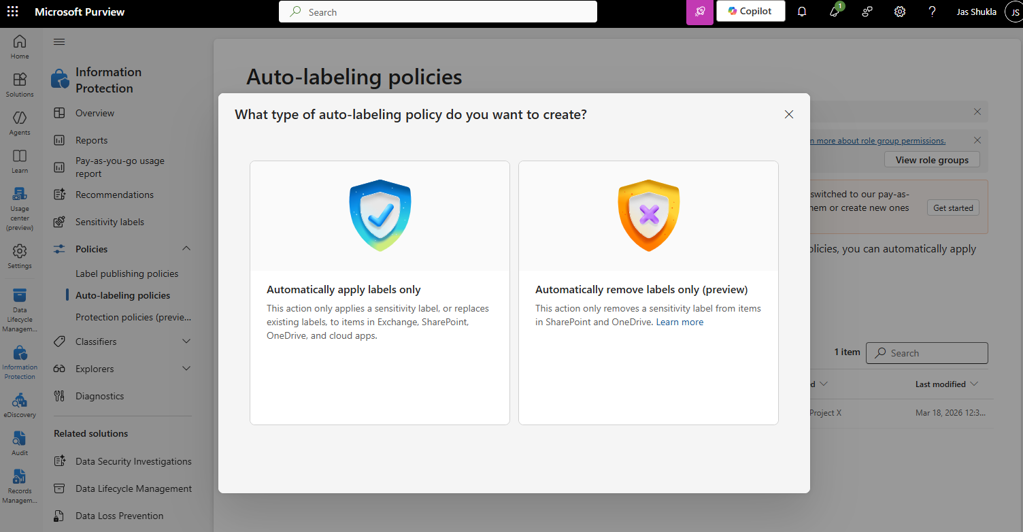Expand the Classifiers section chevron

(x=186, y=342)
